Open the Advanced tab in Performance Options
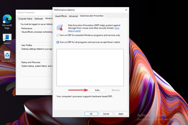This screenshot has height=125, width=188. tap(73, 16)
